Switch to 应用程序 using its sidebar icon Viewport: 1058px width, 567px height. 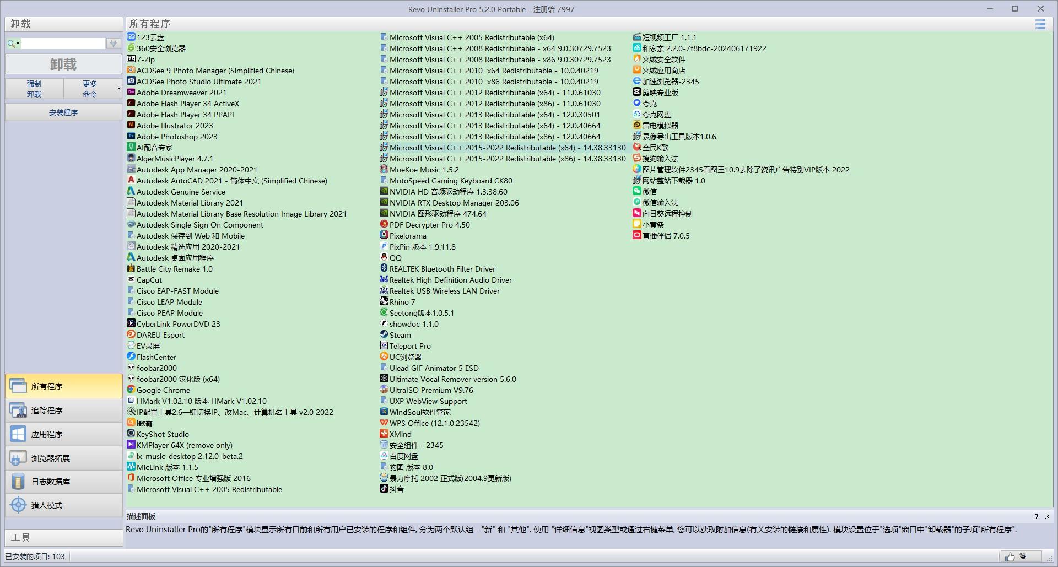(x=18, y=434)
